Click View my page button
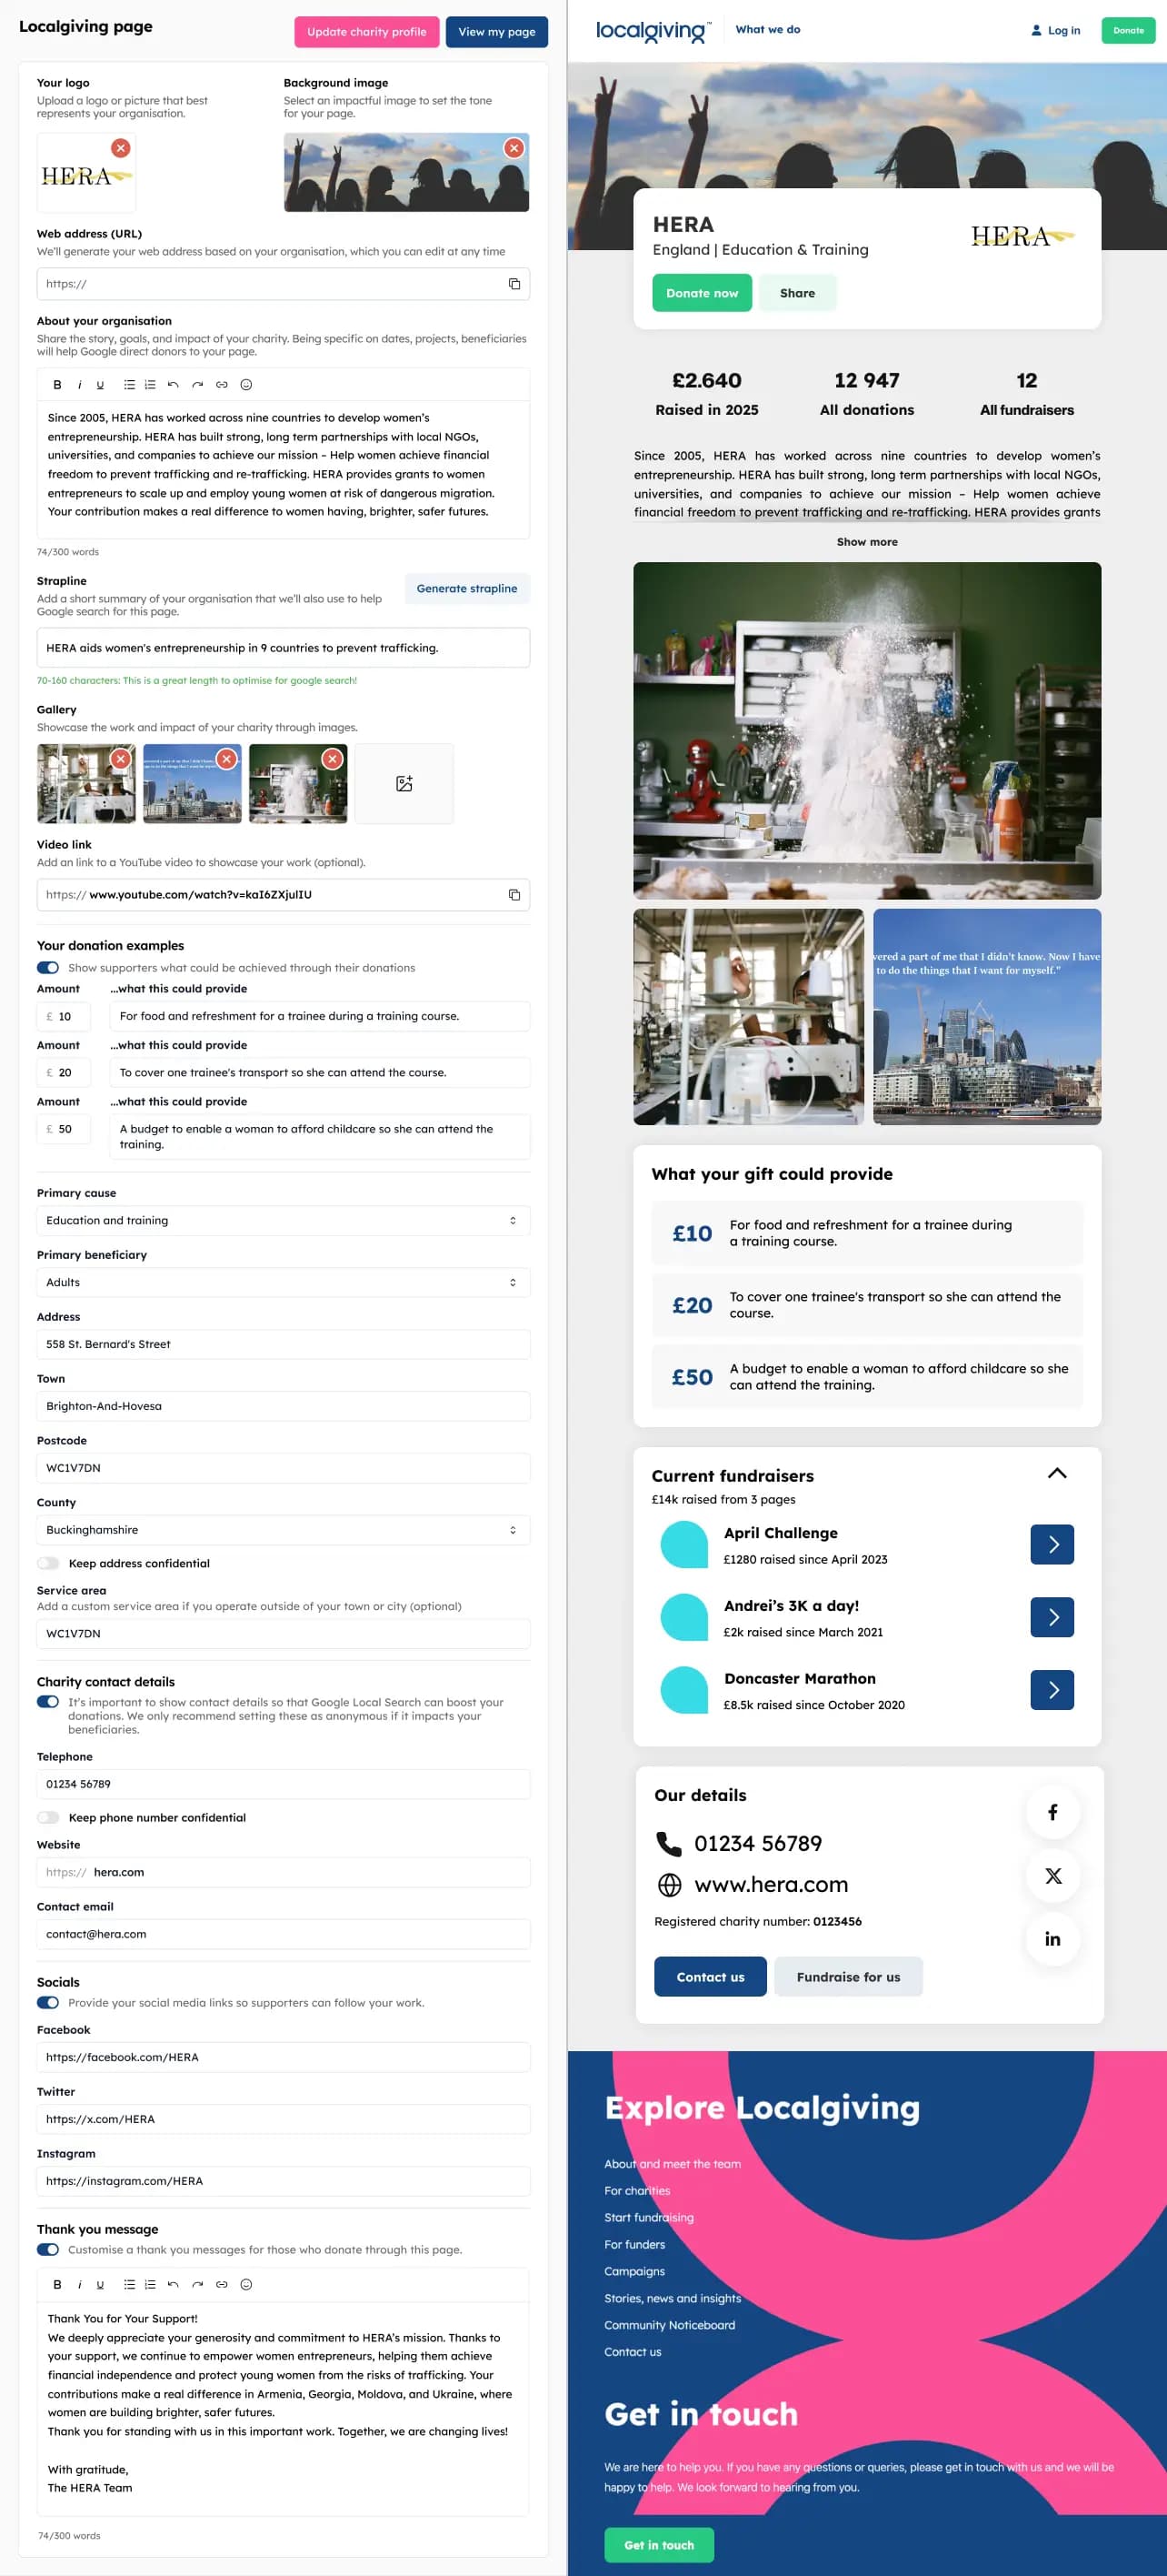Viewport: 1167px width, 2576px height. click(496, 32)
